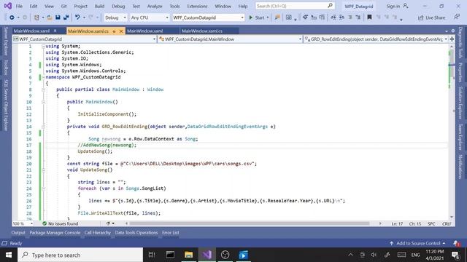Screen dimensions: 467x262
Task: Open the Extensions menu
Action: (x=197, y=6)
